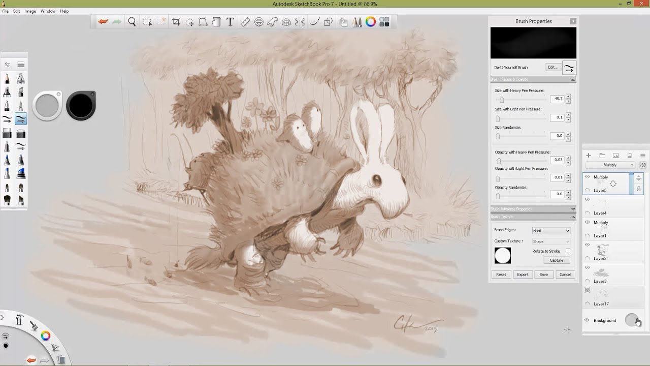Image resolution: width=650 pixels, height=366 pixels.
Task: Hide Layer4 using its eye icon
Action: coord(588,199)
